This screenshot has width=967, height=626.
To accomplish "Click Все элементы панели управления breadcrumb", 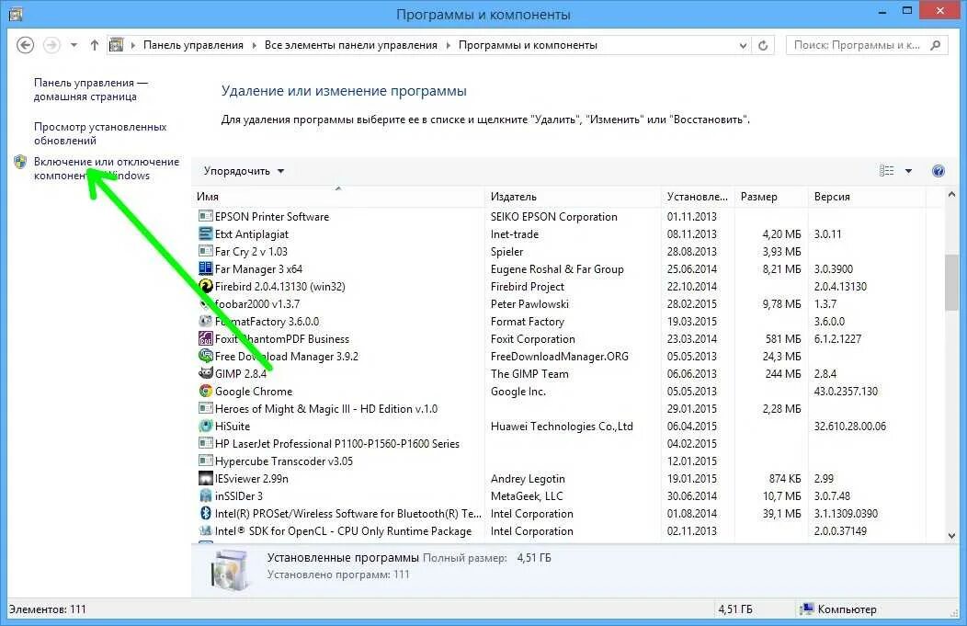I will coord(350,45).
